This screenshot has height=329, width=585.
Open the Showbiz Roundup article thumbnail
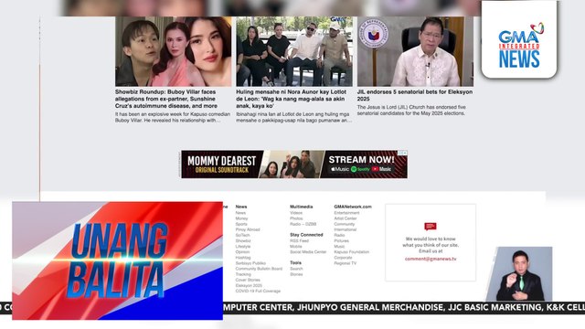(x=173, y=51)
